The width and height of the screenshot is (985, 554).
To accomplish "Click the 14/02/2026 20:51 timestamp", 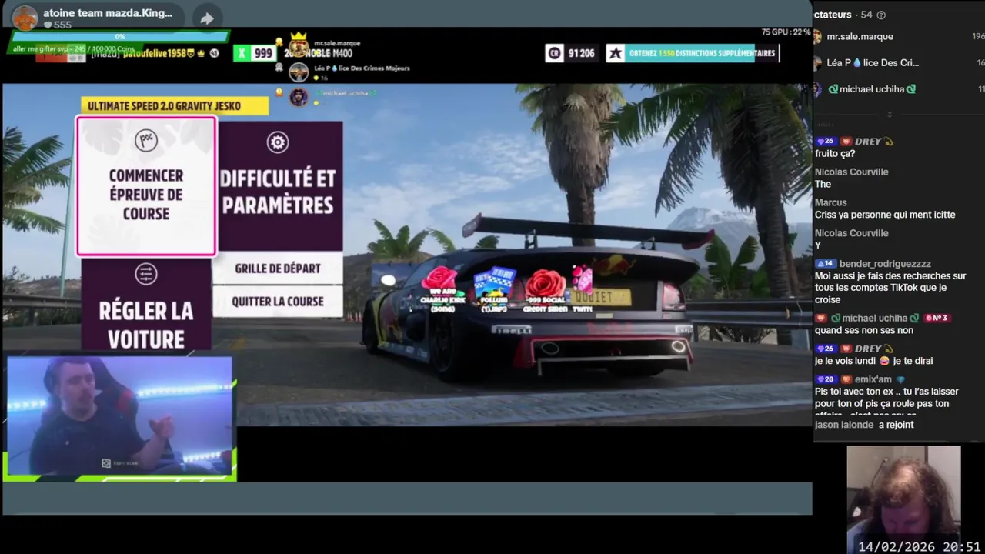I will [x=919, y=546].
